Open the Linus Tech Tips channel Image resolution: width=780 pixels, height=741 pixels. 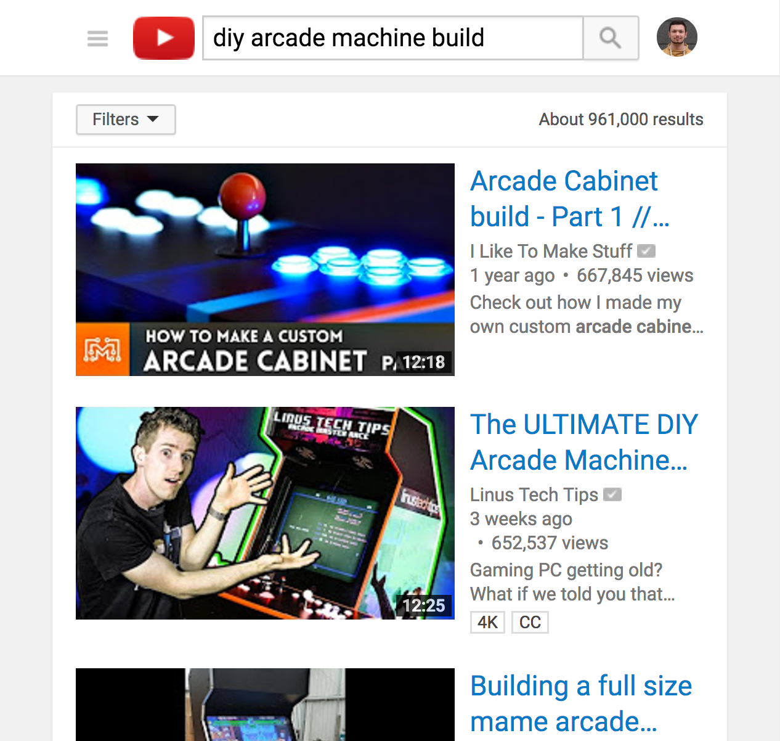pos(534,494)
